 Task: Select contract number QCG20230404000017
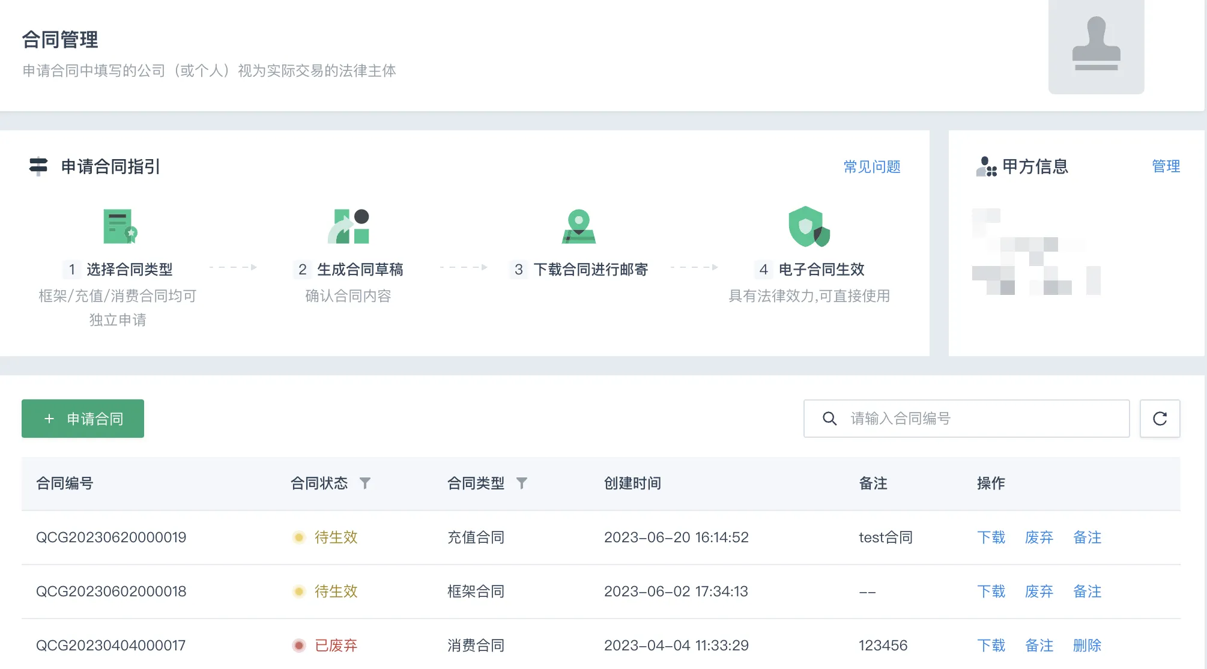tap(110, 645)
